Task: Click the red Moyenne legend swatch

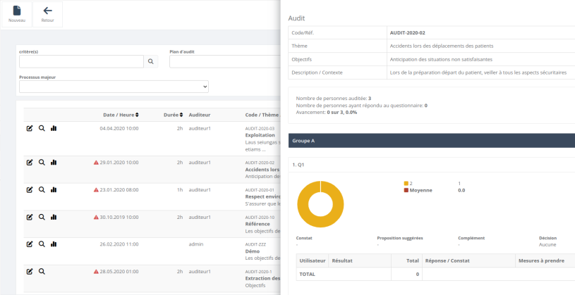Action: click(406, 190)
